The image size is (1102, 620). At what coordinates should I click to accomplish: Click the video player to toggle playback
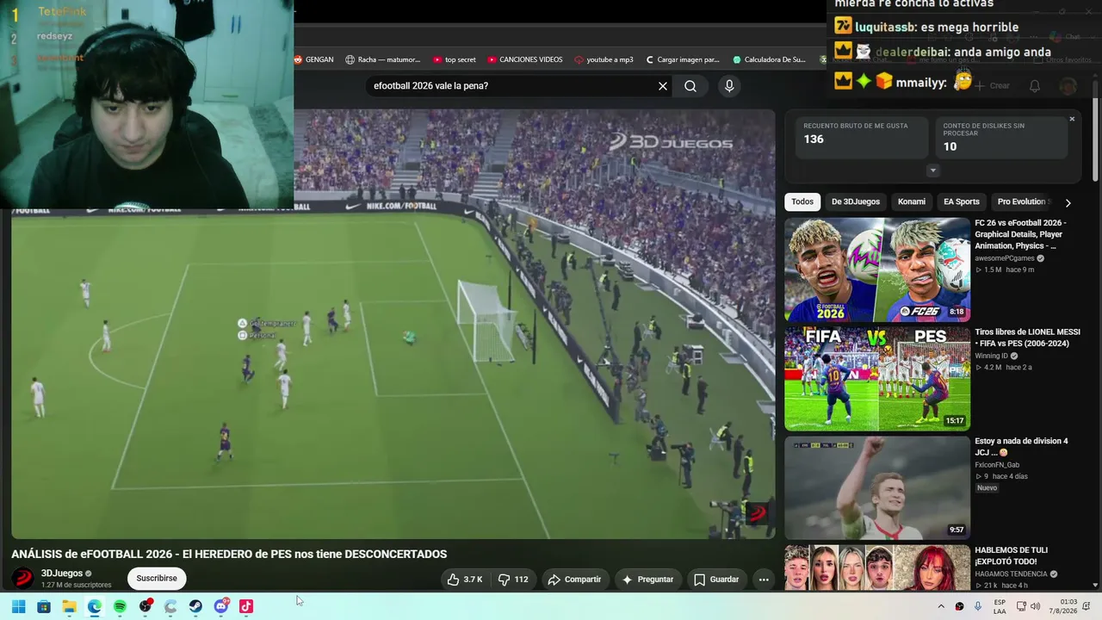pos(393,324)
